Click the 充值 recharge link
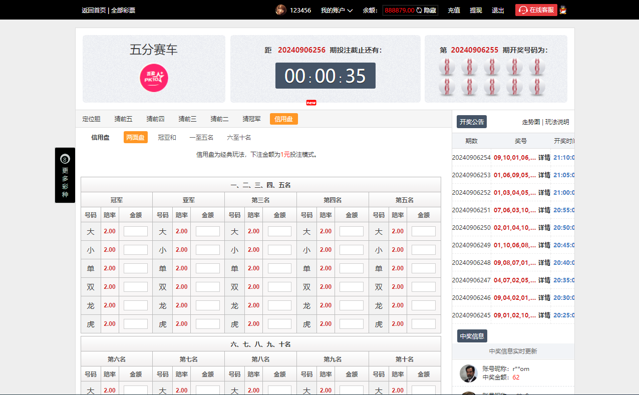 coord(454,10)
